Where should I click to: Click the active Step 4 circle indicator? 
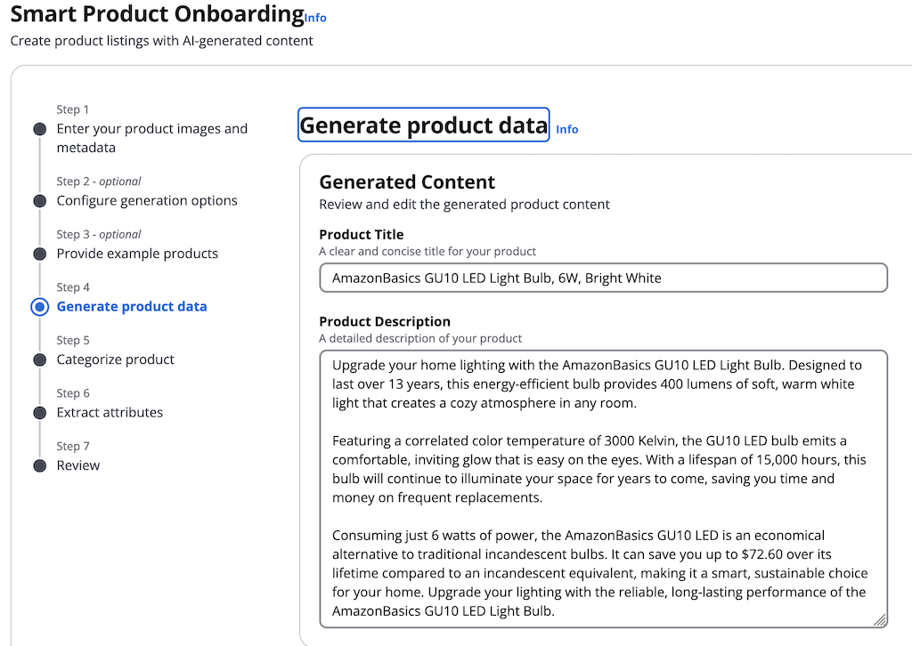pos(39,307)
